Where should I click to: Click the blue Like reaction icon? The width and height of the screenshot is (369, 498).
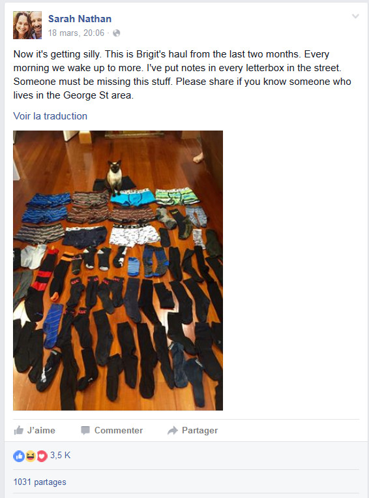pyautogui.click(x=19, y=456)
